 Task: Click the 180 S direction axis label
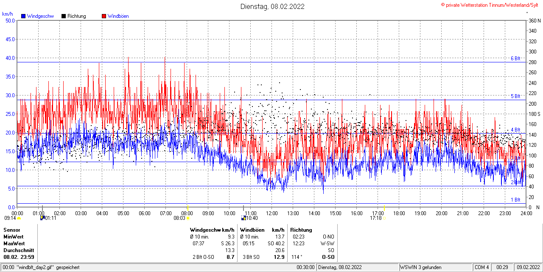534,114
